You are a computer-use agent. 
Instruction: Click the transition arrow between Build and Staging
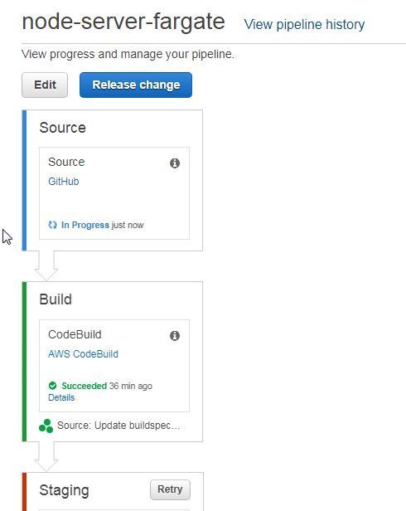(46, 456)
